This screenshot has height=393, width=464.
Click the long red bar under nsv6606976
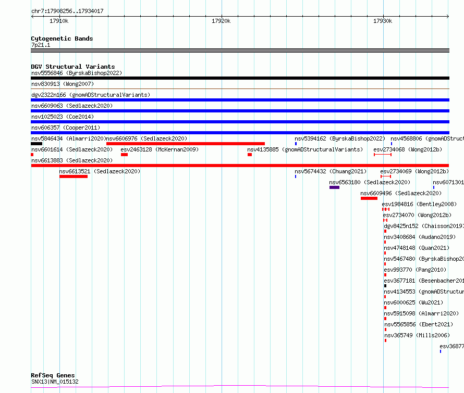[x=186, y=144]
